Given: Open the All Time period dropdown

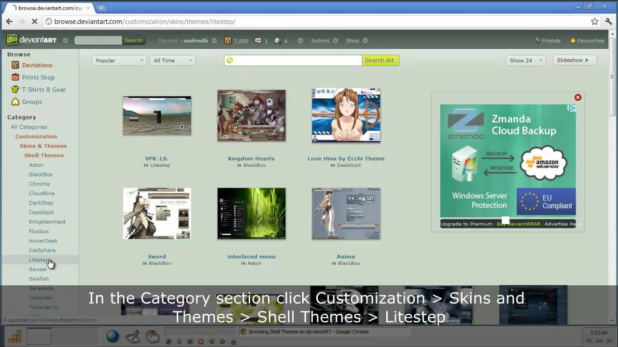Looking at the screenshot, I should click(x=173, y=60).
